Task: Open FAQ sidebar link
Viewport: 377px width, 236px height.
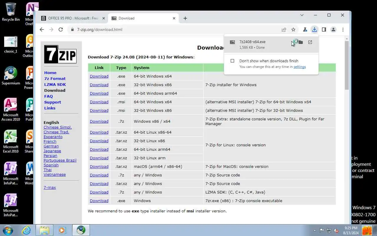Action: coord(49,96)
